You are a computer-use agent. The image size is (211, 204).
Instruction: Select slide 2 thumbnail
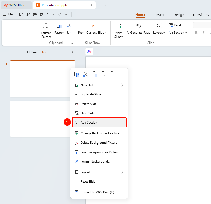(40, 119)
